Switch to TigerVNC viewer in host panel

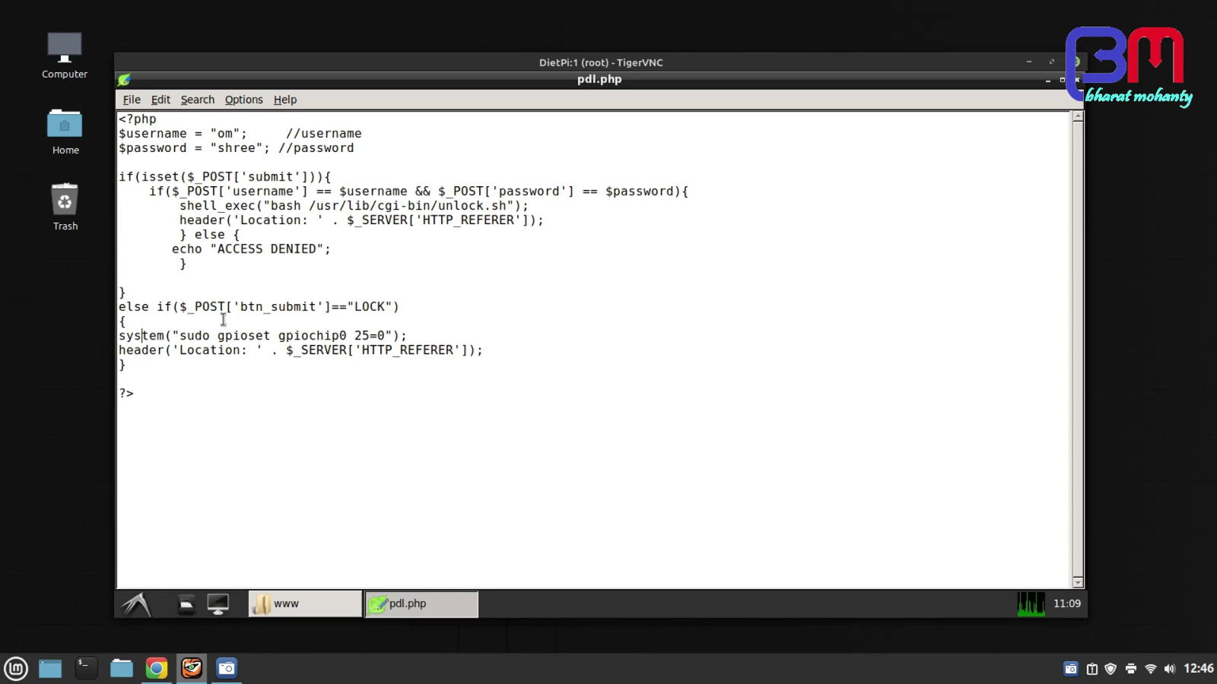[192, 668]
